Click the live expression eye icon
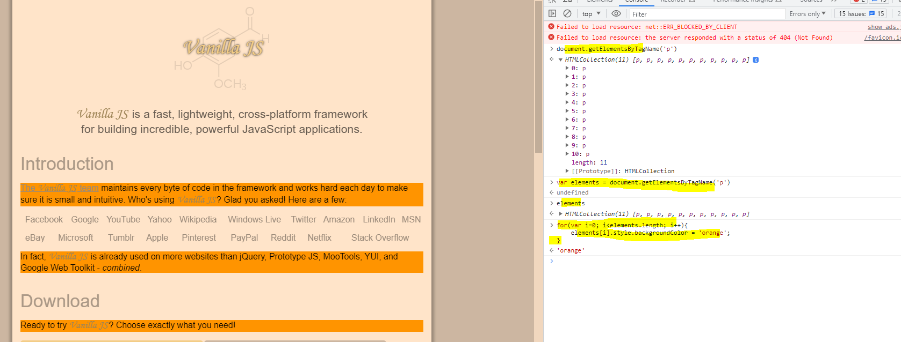The height and width of the screenshot is (342, 901). (616, 13)
